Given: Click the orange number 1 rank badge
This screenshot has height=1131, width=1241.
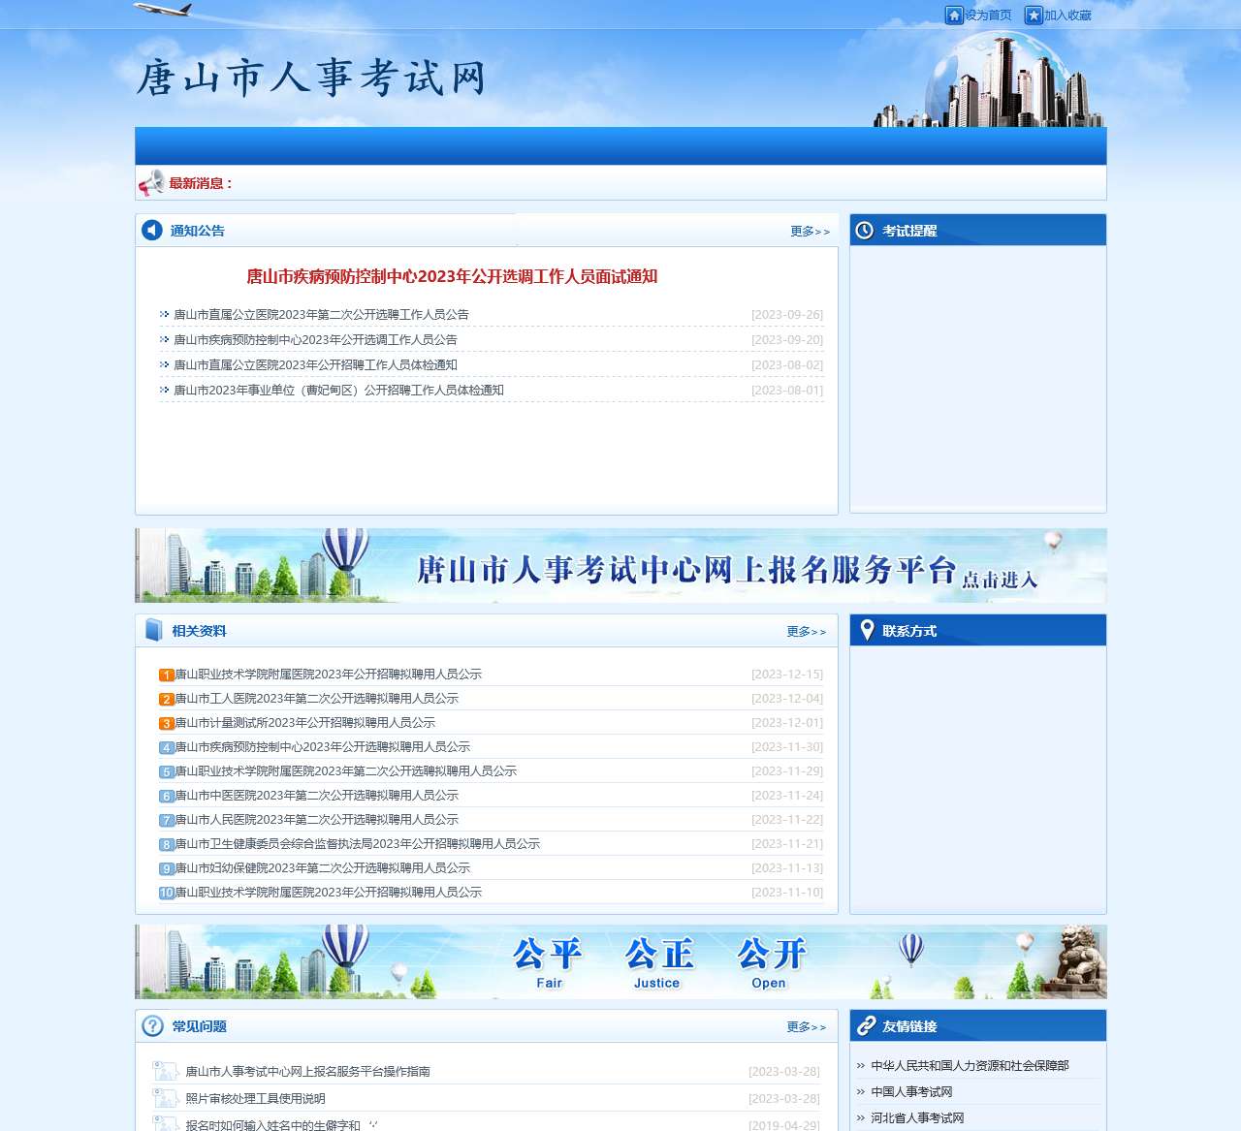Looking at the screenshot, I should point(167,675).
